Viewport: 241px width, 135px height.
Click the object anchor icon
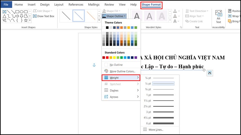pyautogui.click(x=94, y=65)
